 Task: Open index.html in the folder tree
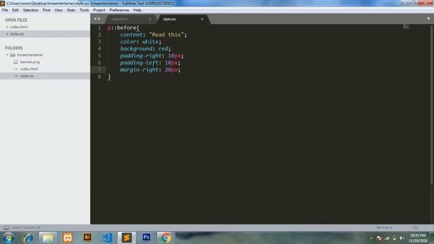[x=28, y=69]
